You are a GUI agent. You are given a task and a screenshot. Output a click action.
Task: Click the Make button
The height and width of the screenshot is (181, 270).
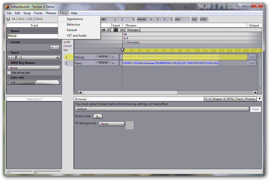click(256, 109)
